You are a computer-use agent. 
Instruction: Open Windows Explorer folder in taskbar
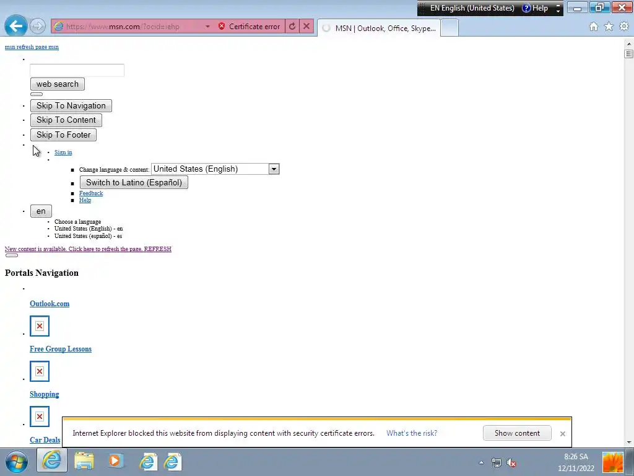pos(84,461)
